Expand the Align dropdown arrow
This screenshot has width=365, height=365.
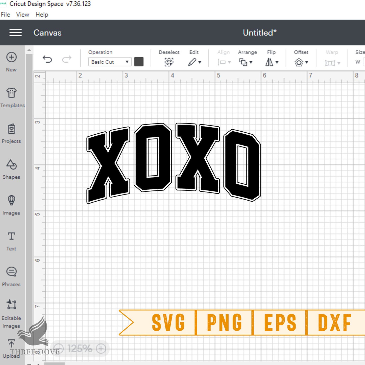pyautogui.click(x=229, y=62)
